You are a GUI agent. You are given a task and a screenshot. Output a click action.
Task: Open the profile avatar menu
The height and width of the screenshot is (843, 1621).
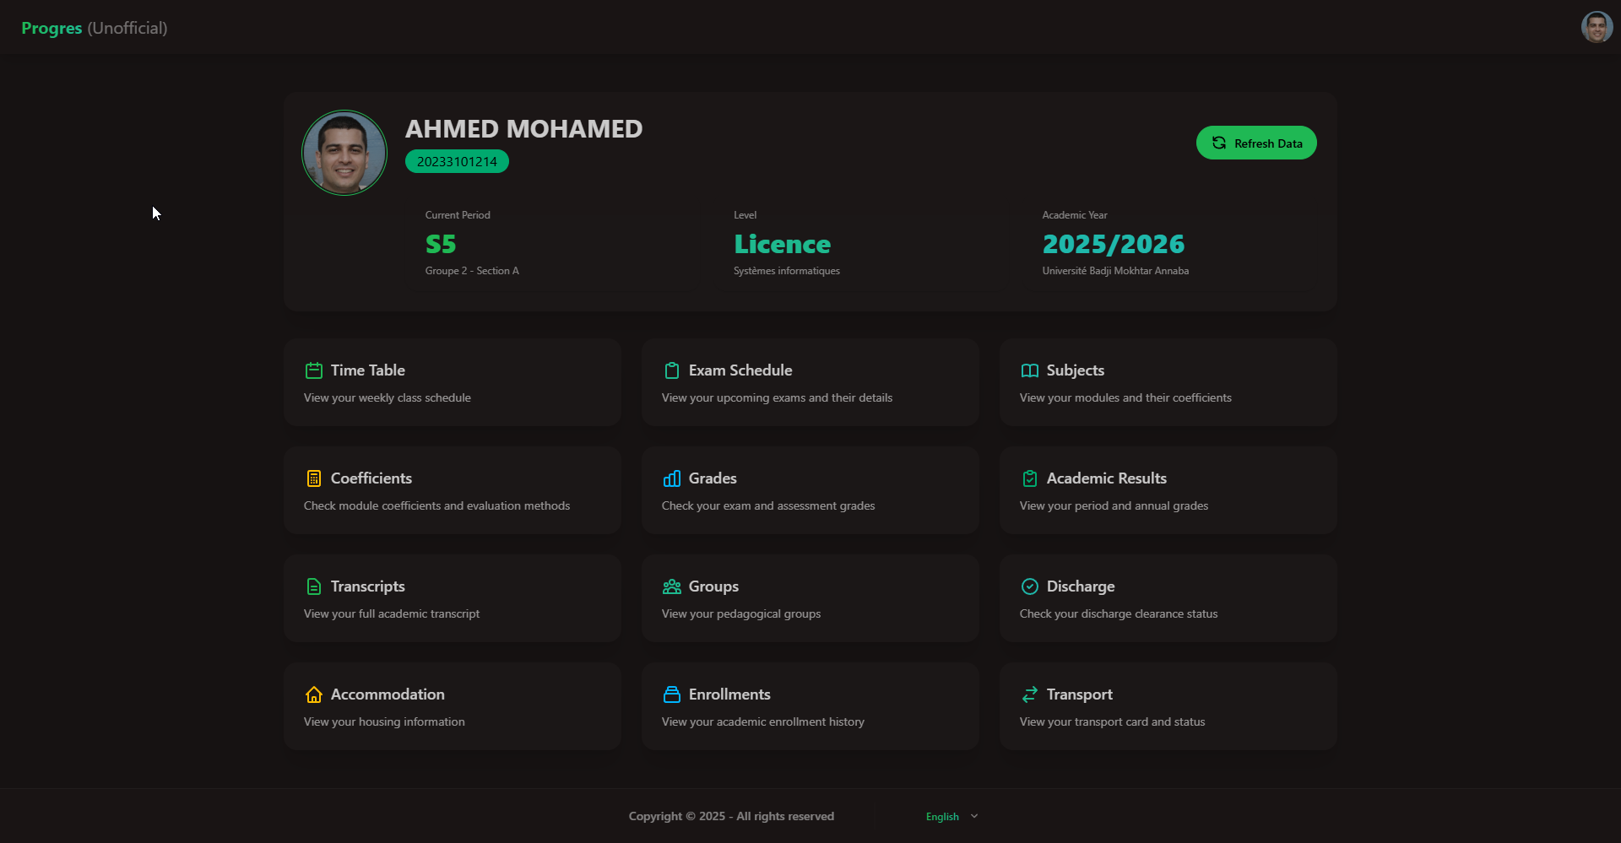(1597, 26)
